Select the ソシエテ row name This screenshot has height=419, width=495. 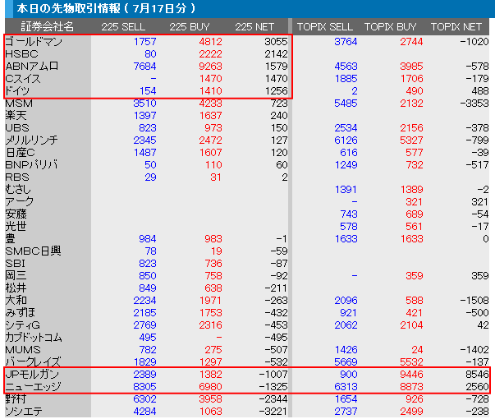24,411
